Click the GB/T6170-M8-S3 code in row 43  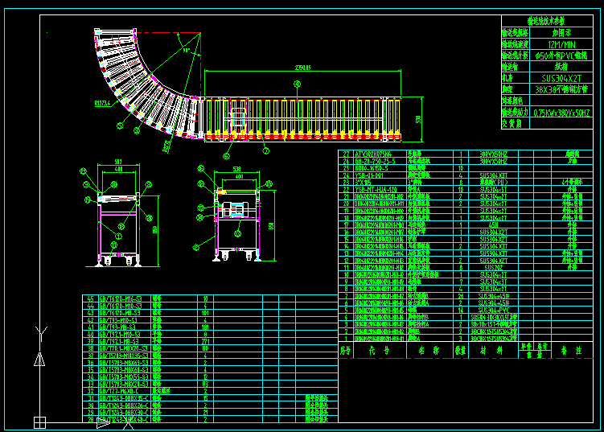point(120,313)
